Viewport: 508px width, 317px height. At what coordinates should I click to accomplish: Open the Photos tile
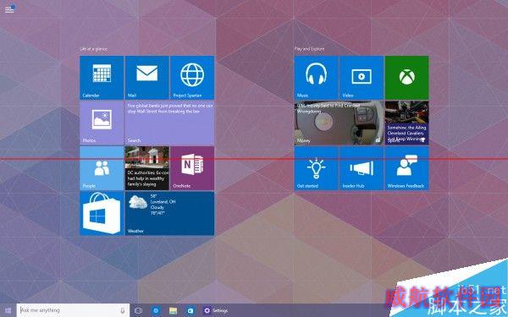click(x=102, y=123)
